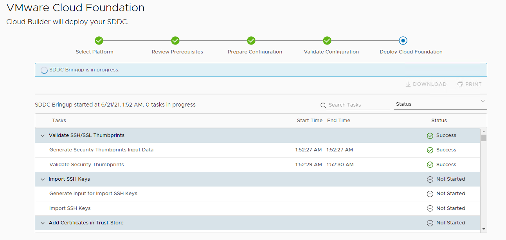
Task: Click the Add Certificates in Trust-Store group title
Action: pos(86,223)
